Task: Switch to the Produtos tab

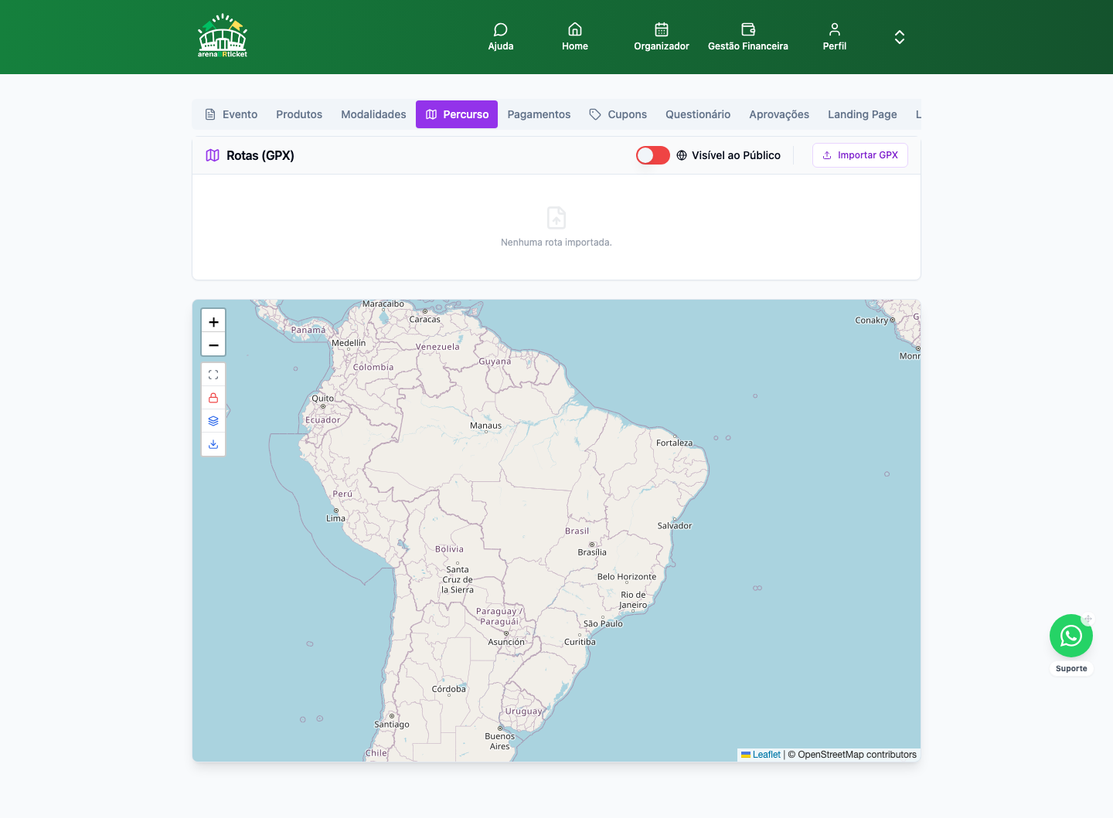Action: pos(299,114)
